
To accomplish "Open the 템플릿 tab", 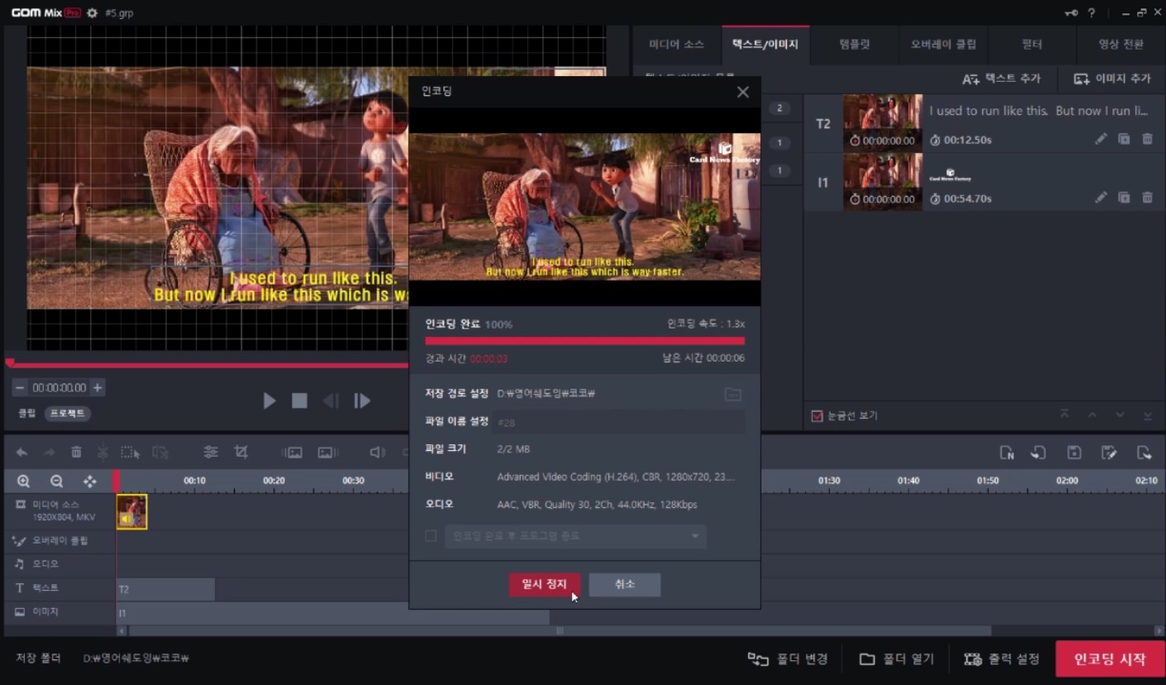I will coord(855,44).
